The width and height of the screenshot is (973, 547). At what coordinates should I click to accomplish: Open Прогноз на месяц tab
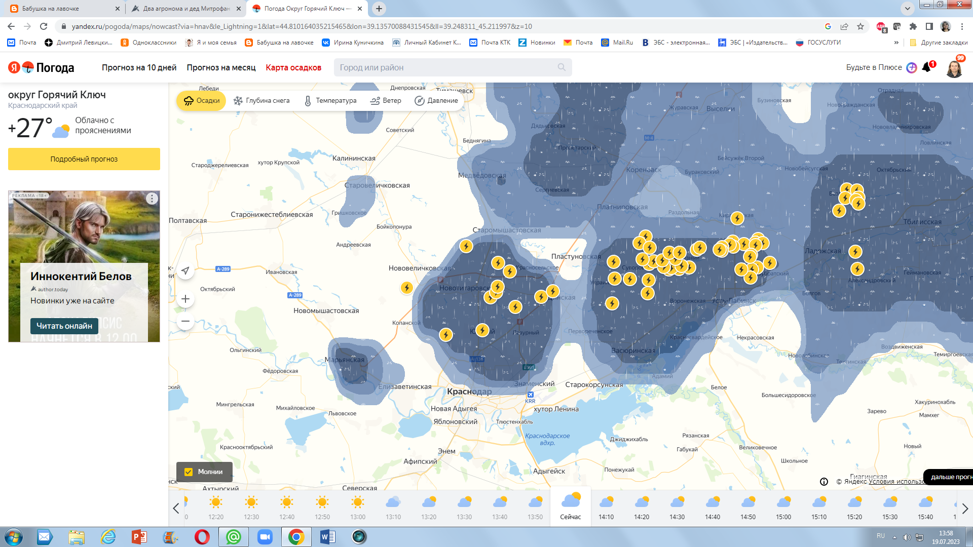pos(221,67)
